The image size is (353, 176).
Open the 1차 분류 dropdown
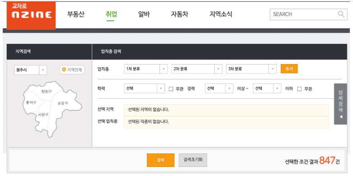click(146, 69)
